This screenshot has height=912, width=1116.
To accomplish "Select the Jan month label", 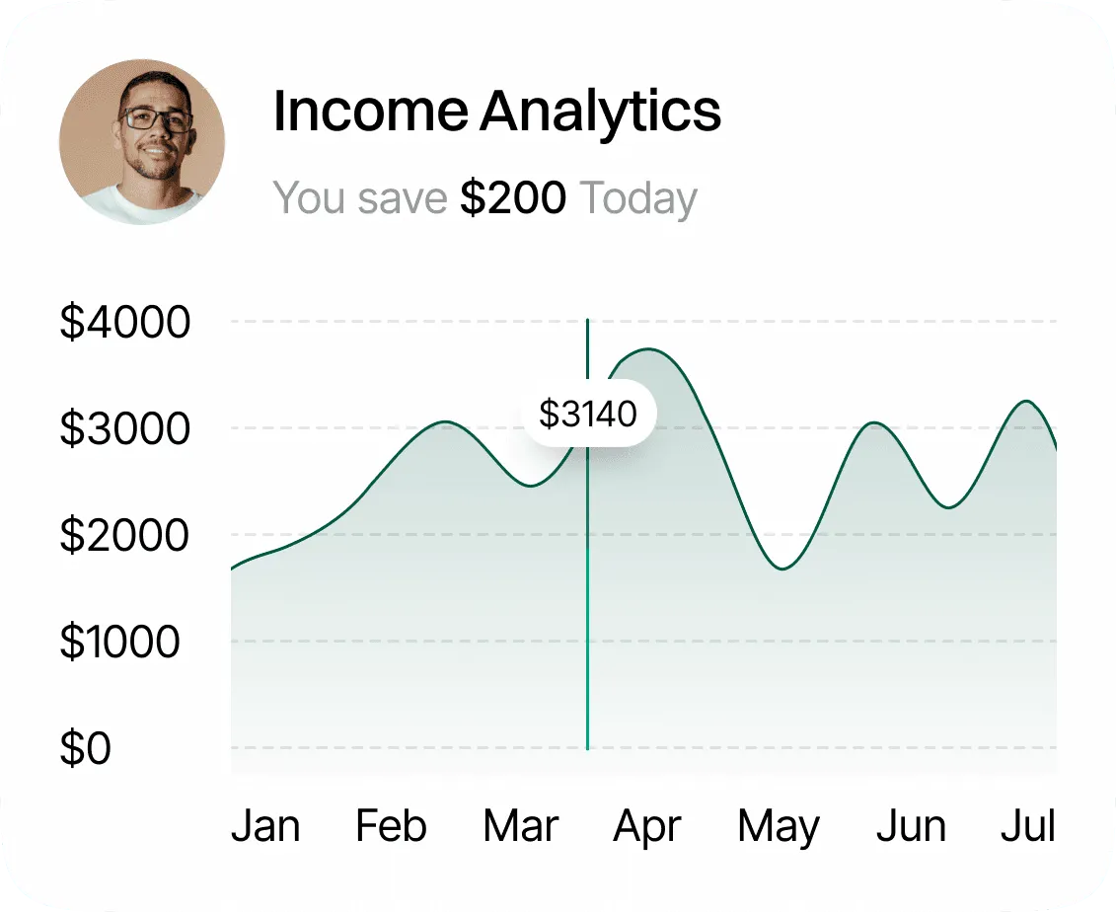I will [265, 826].
